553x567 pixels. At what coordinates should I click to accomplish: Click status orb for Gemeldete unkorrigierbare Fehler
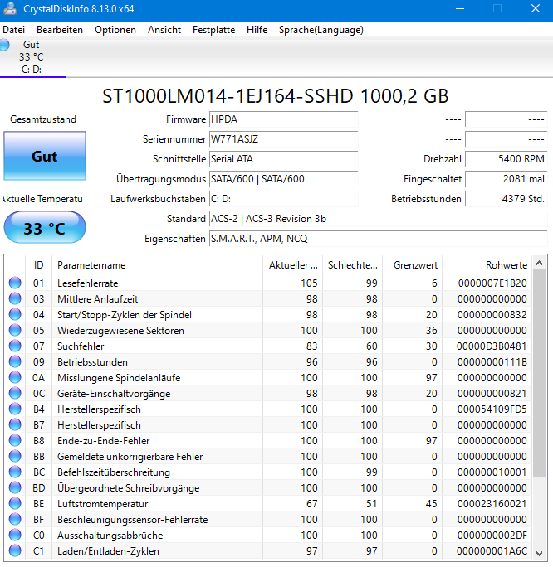[15, 457]
